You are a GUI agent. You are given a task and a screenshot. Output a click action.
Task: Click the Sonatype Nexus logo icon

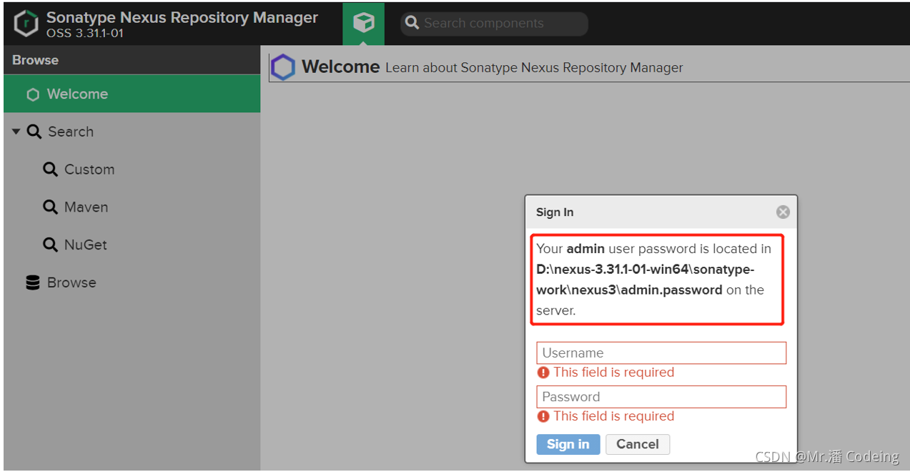point(26,23)
